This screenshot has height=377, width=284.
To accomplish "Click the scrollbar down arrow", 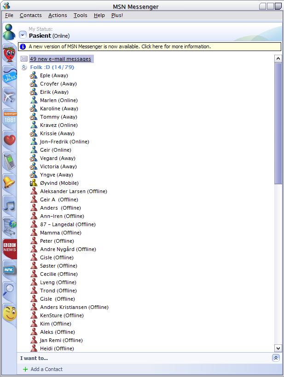I will coord(278,348).
